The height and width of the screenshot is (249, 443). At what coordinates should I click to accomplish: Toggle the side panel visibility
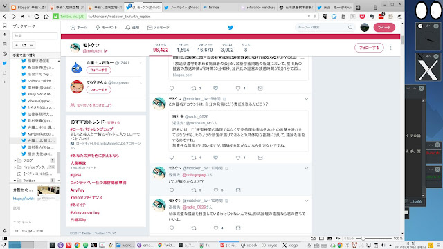tap(5, 239)
